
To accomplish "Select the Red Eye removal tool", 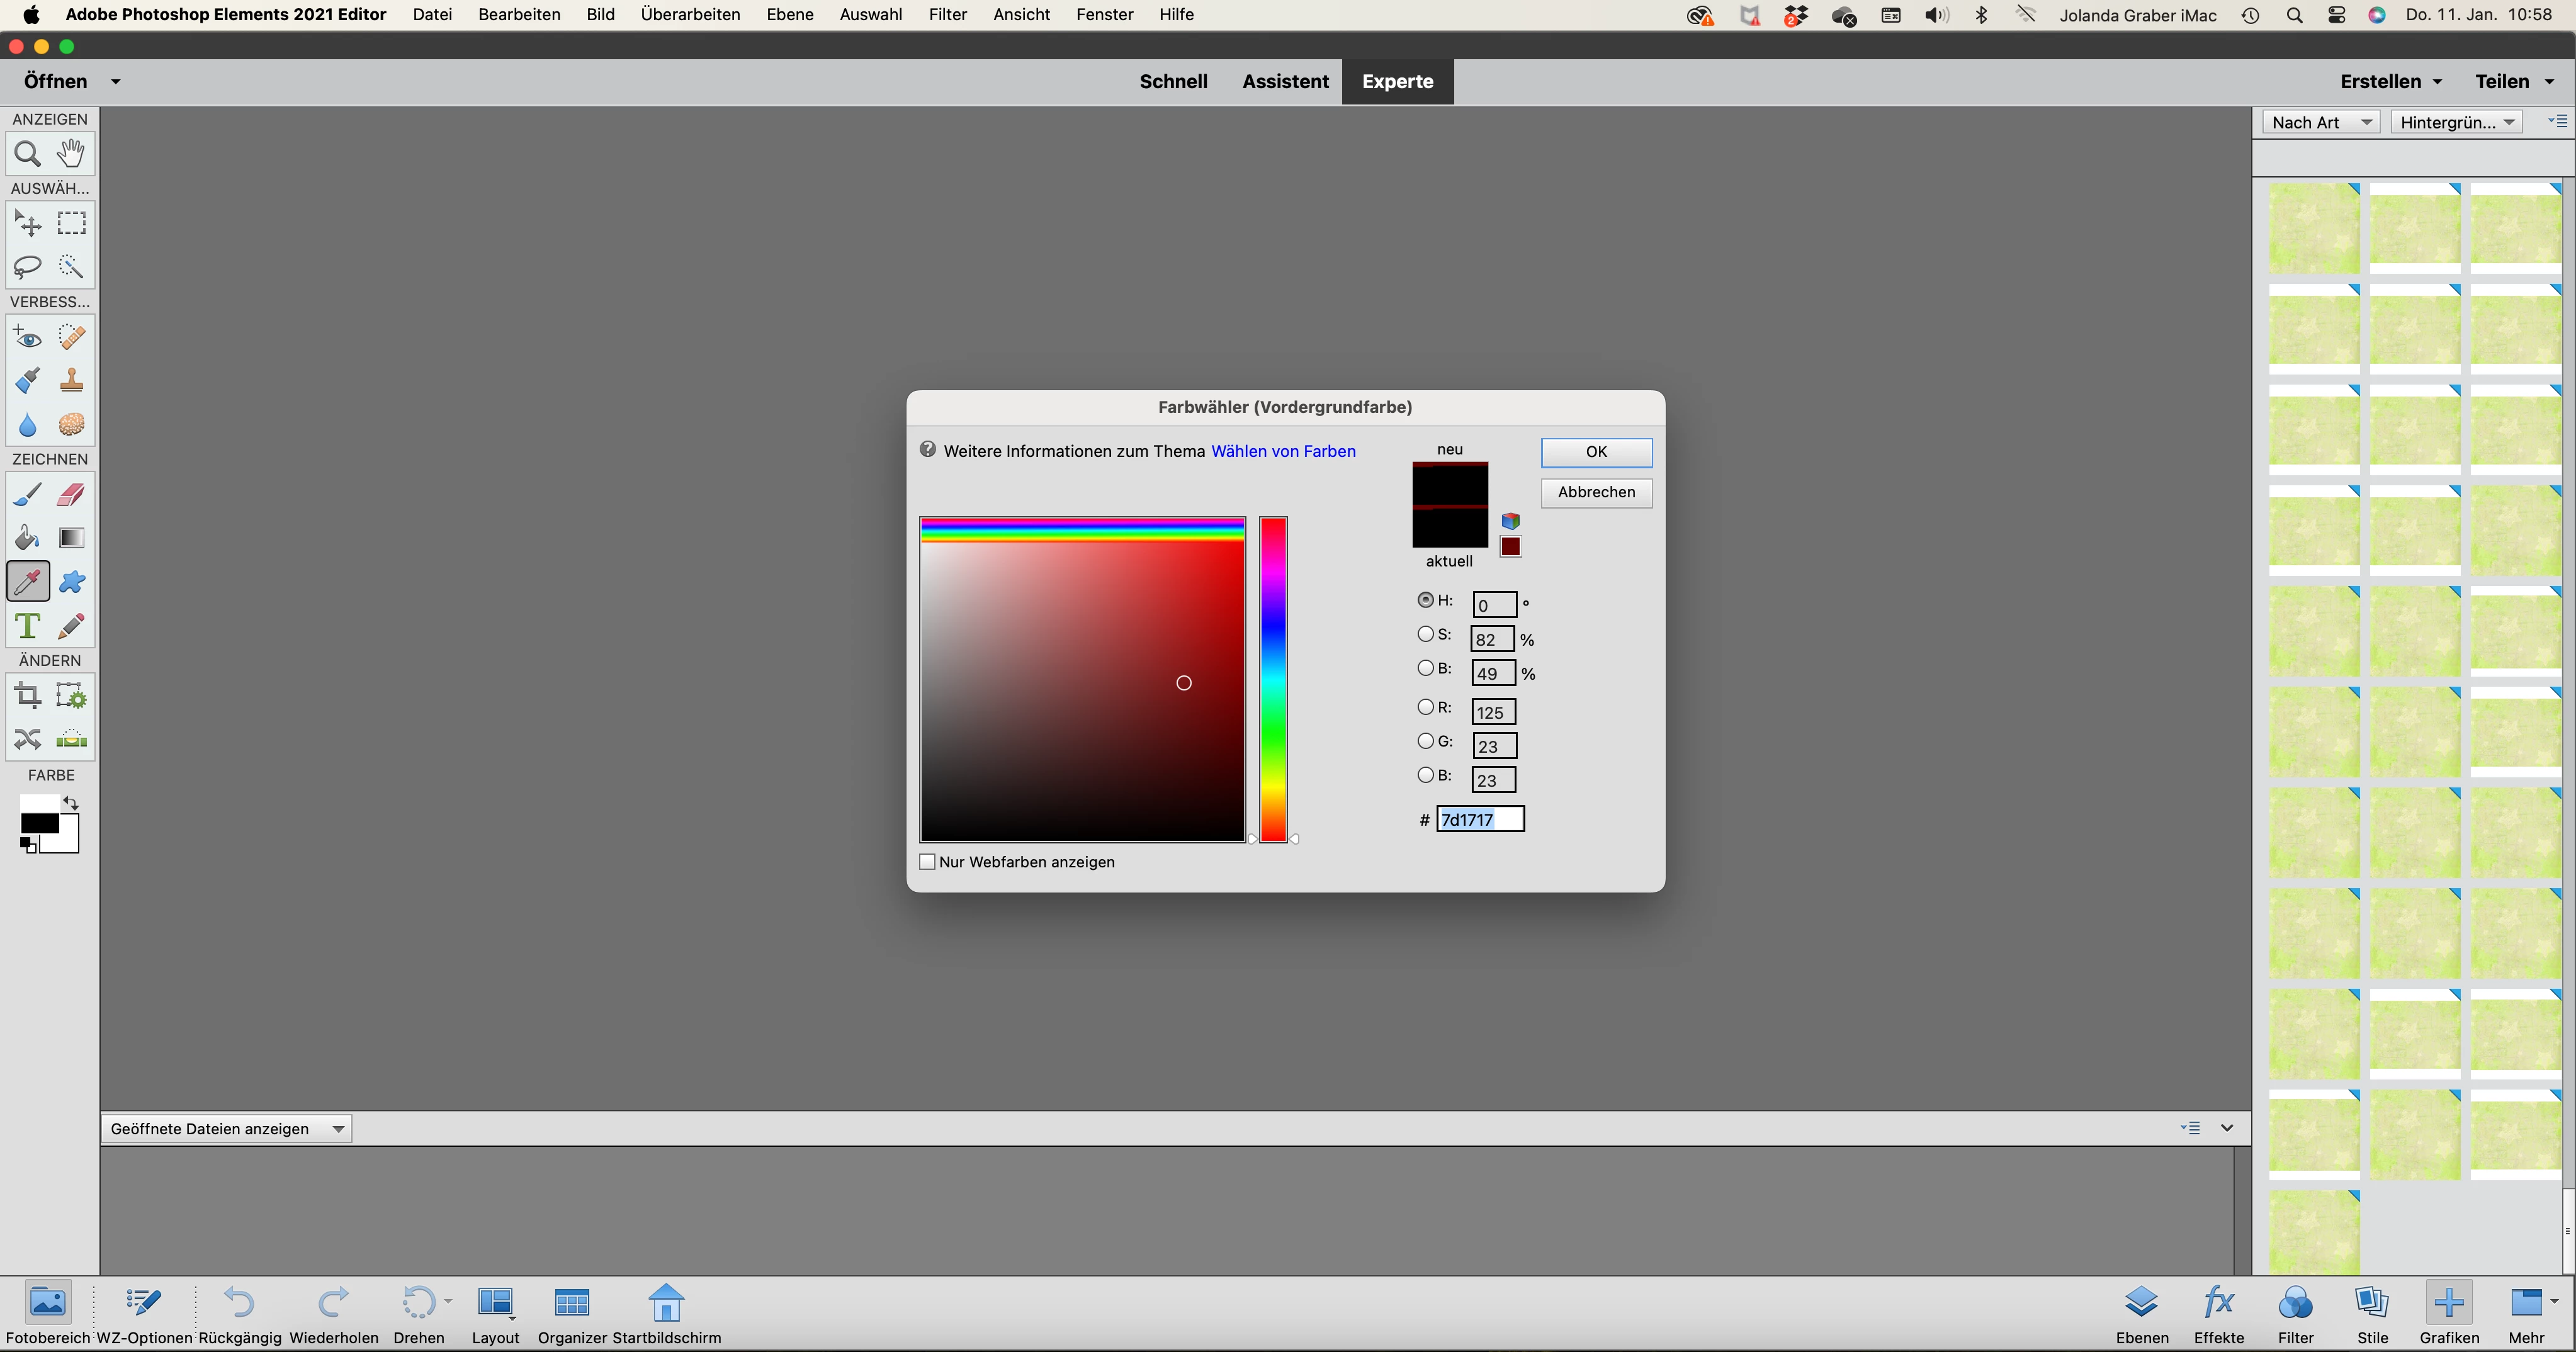I will 27,337.
